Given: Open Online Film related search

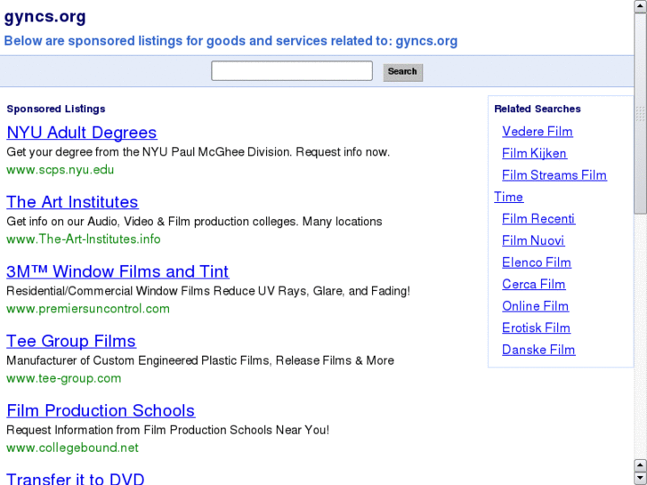Looking at the screenshot, I should [535, 306].
